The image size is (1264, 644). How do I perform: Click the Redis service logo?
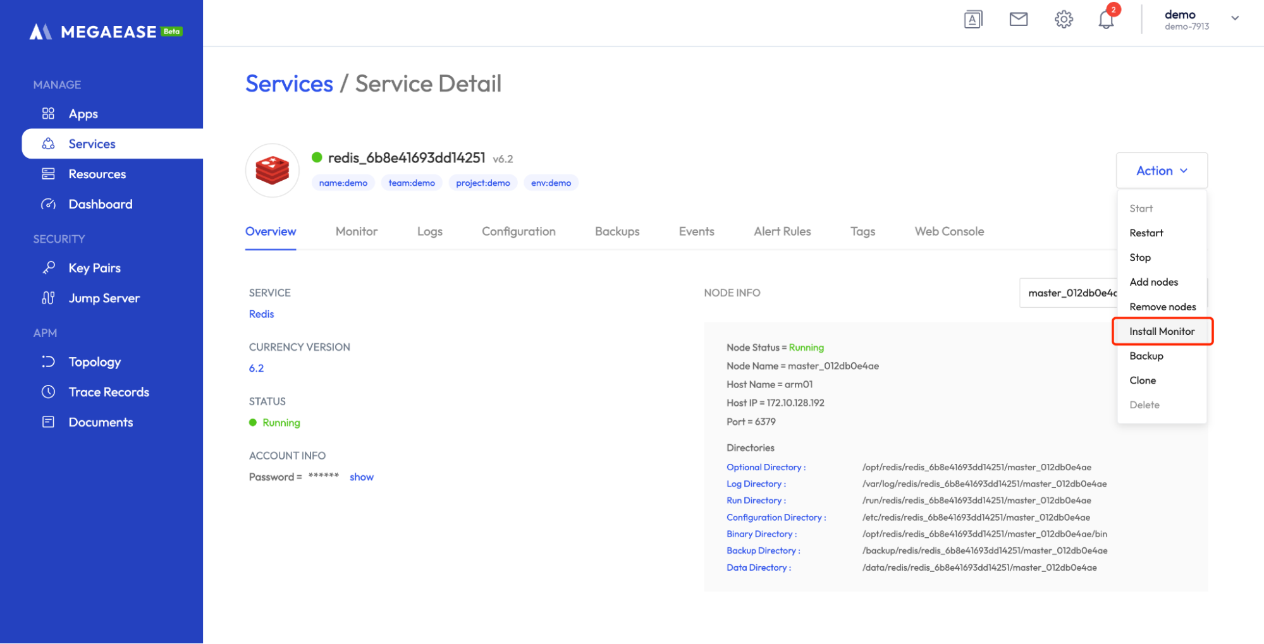(272, 171)
